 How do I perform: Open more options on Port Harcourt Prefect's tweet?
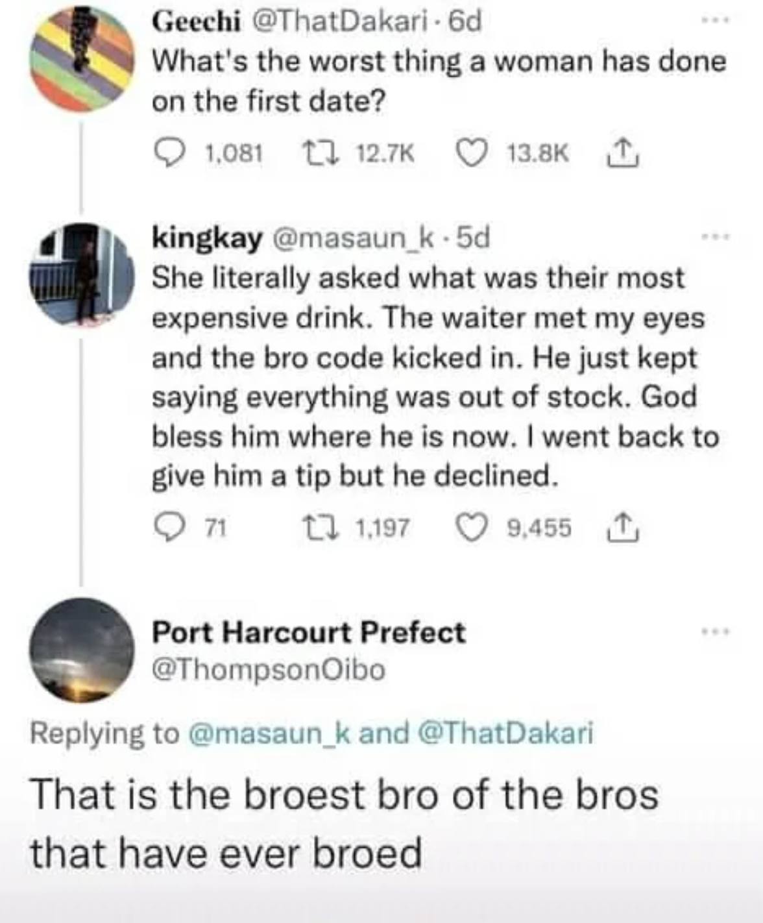pos(714,631)
